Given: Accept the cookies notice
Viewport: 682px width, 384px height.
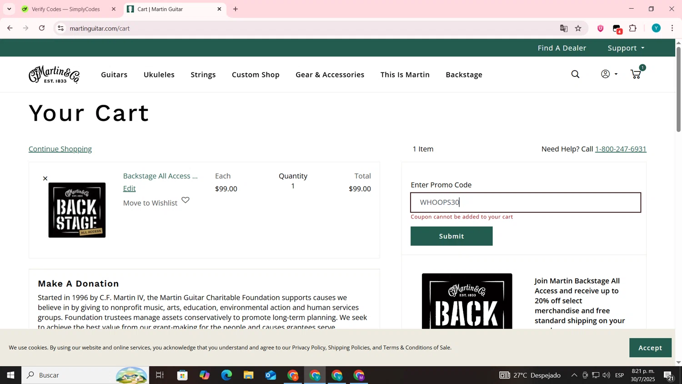Looking at the screenshot, I should [650, 348].
